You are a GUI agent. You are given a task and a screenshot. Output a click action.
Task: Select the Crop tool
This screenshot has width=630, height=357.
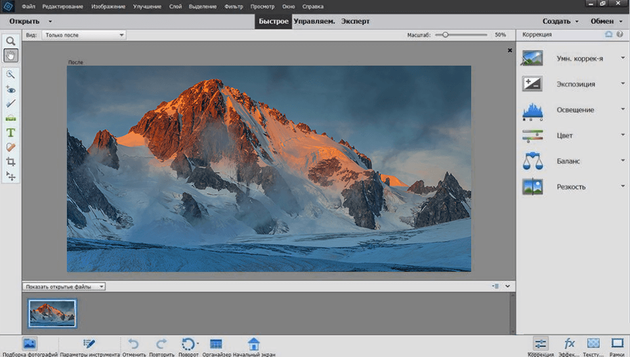[10, 161]
